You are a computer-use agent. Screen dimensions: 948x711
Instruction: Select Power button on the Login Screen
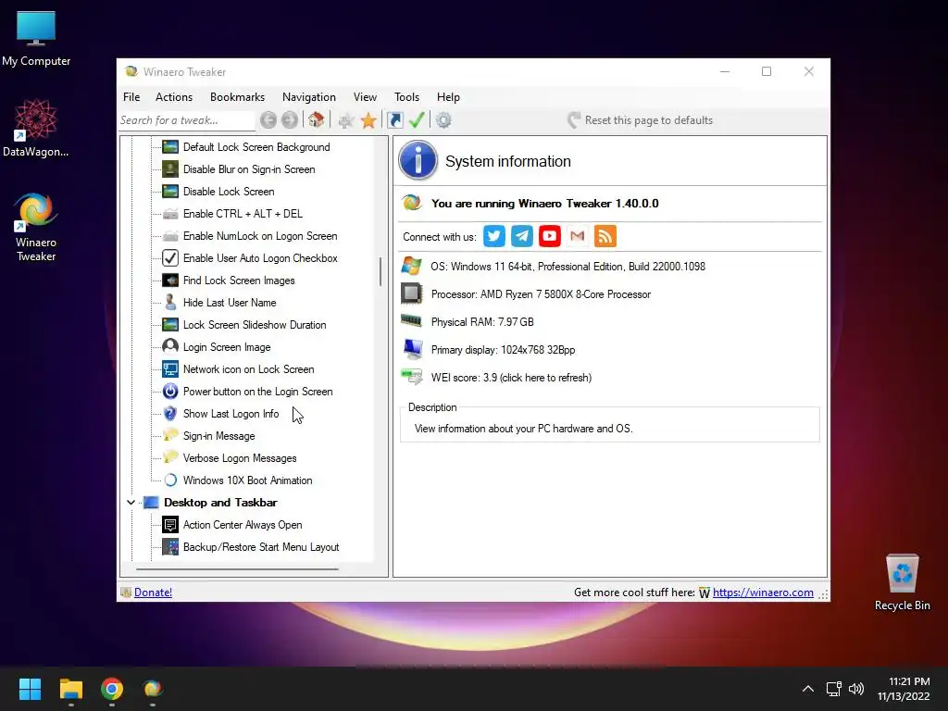point(257,392)
